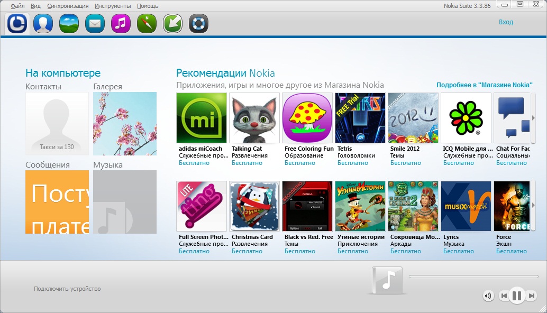The image size is (547, 313).
Task: Mute with the volume speaker button
Action: [488, 296]
